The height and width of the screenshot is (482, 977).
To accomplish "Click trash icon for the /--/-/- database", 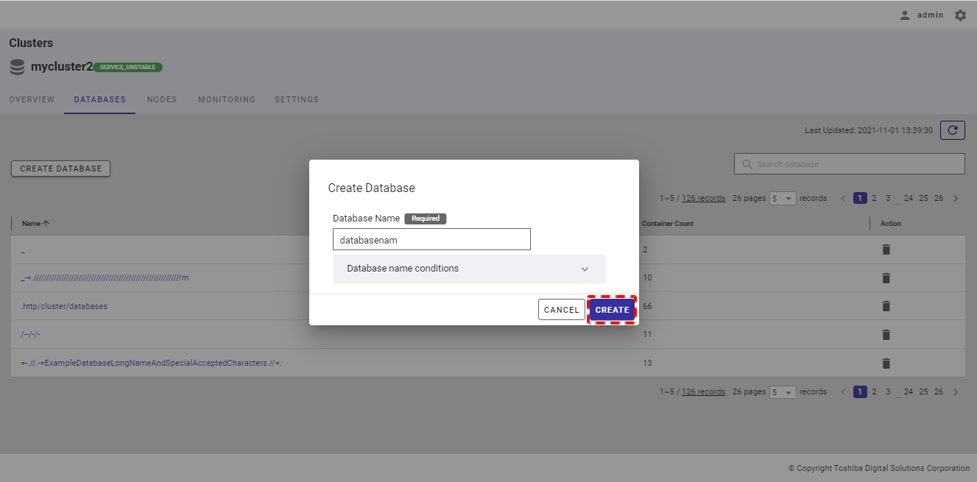I will tap(886, 335).
